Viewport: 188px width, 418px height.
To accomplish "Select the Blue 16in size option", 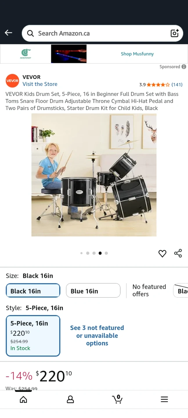I will click(93, 291).
